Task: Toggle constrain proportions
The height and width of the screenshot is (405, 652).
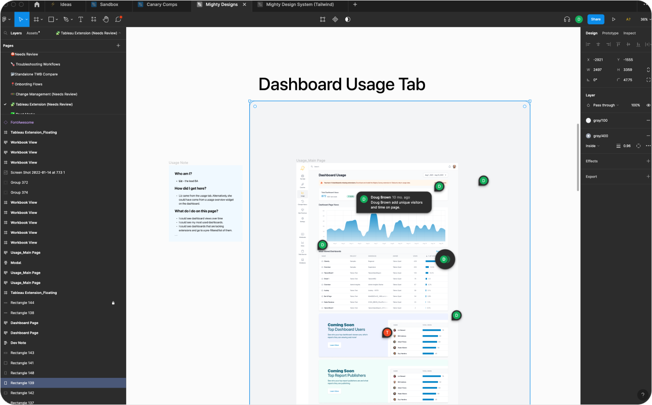Action: click(648, 69)
